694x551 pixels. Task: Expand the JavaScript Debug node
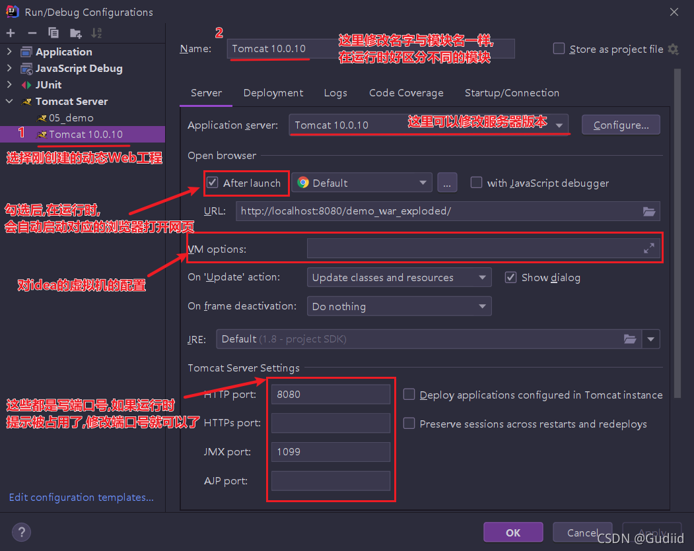[9, 68]
